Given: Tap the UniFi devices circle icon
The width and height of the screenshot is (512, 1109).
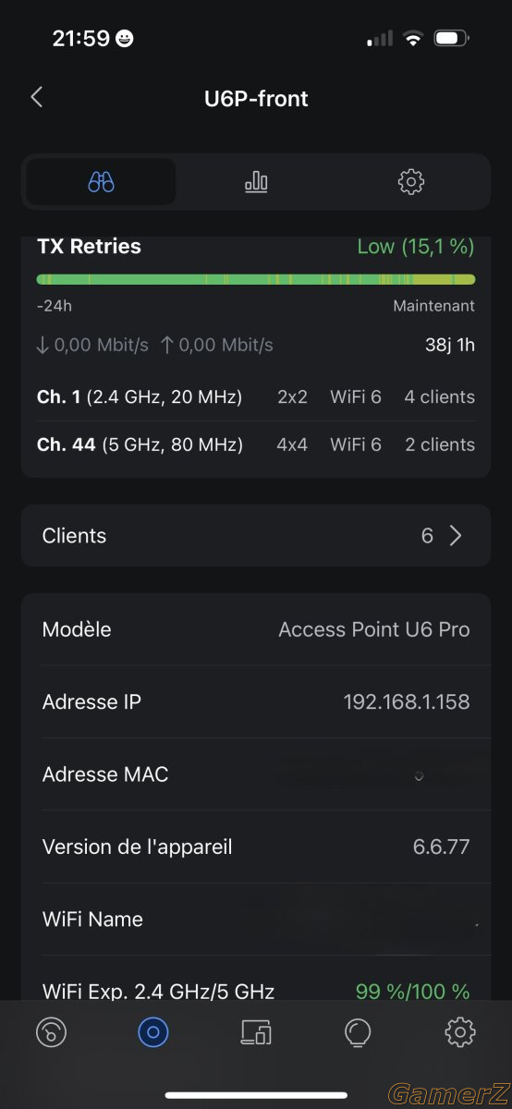Looking at the screenshot, I should (152, 1031).
